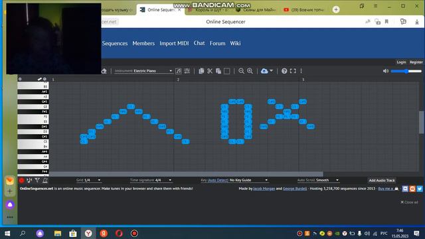Open the three-dot more options menu

(301, 71)
